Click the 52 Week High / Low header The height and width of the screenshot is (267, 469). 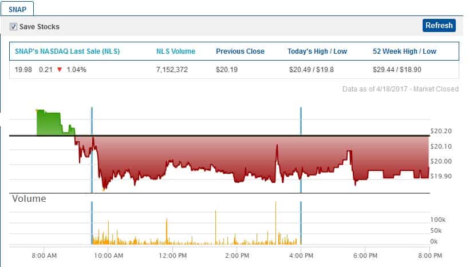(404, 51)
